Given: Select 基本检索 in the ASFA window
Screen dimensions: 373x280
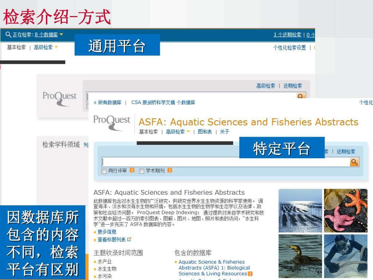Looking at the screenshot, I should pos(149,132).
